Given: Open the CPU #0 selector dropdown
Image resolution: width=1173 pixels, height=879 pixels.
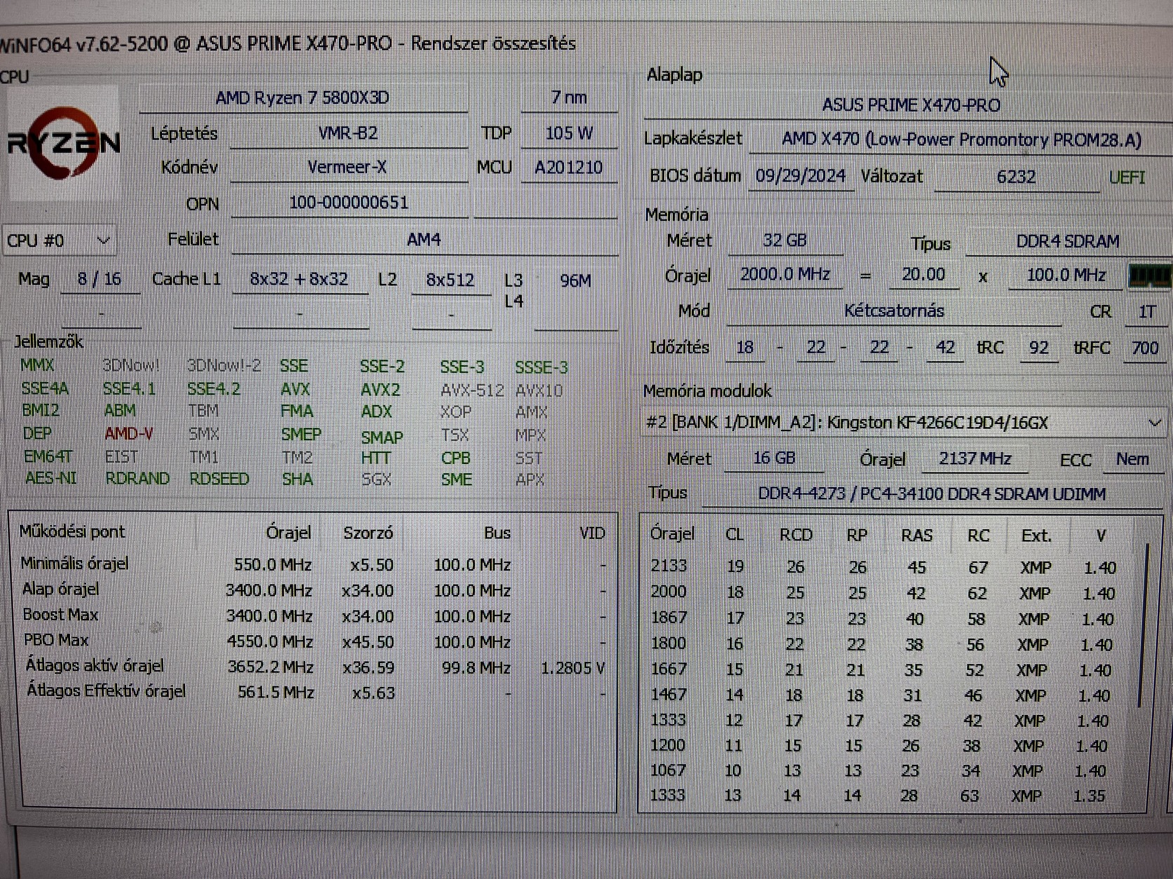Looking at the screenshot, I should click(x=59, y=240).
